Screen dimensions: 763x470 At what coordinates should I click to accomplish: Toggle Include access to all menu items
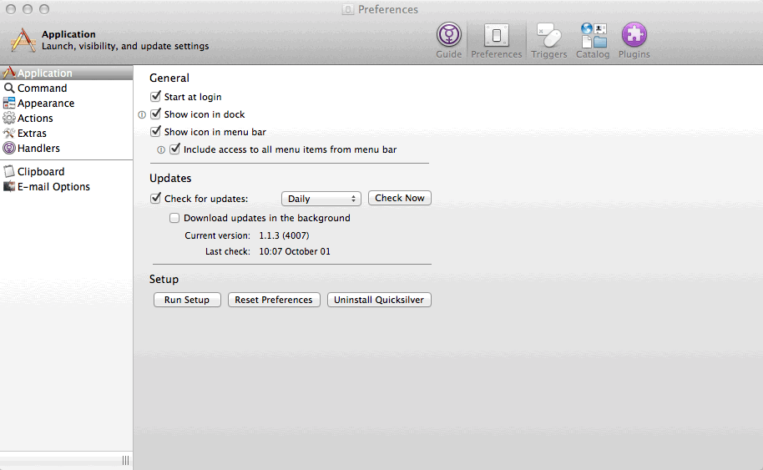174,149
